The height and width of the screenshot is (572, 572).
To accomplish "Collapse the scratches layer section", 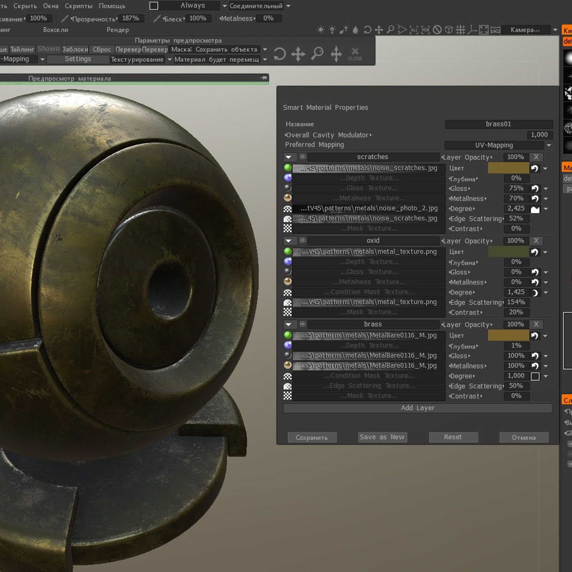I will pyautogui.click(x=289, y=157).
